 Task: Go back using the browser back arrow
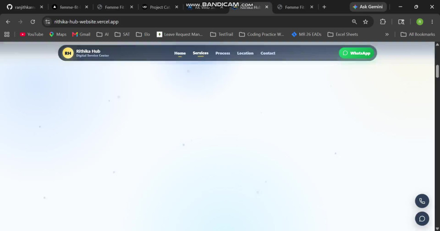point(8,22)
